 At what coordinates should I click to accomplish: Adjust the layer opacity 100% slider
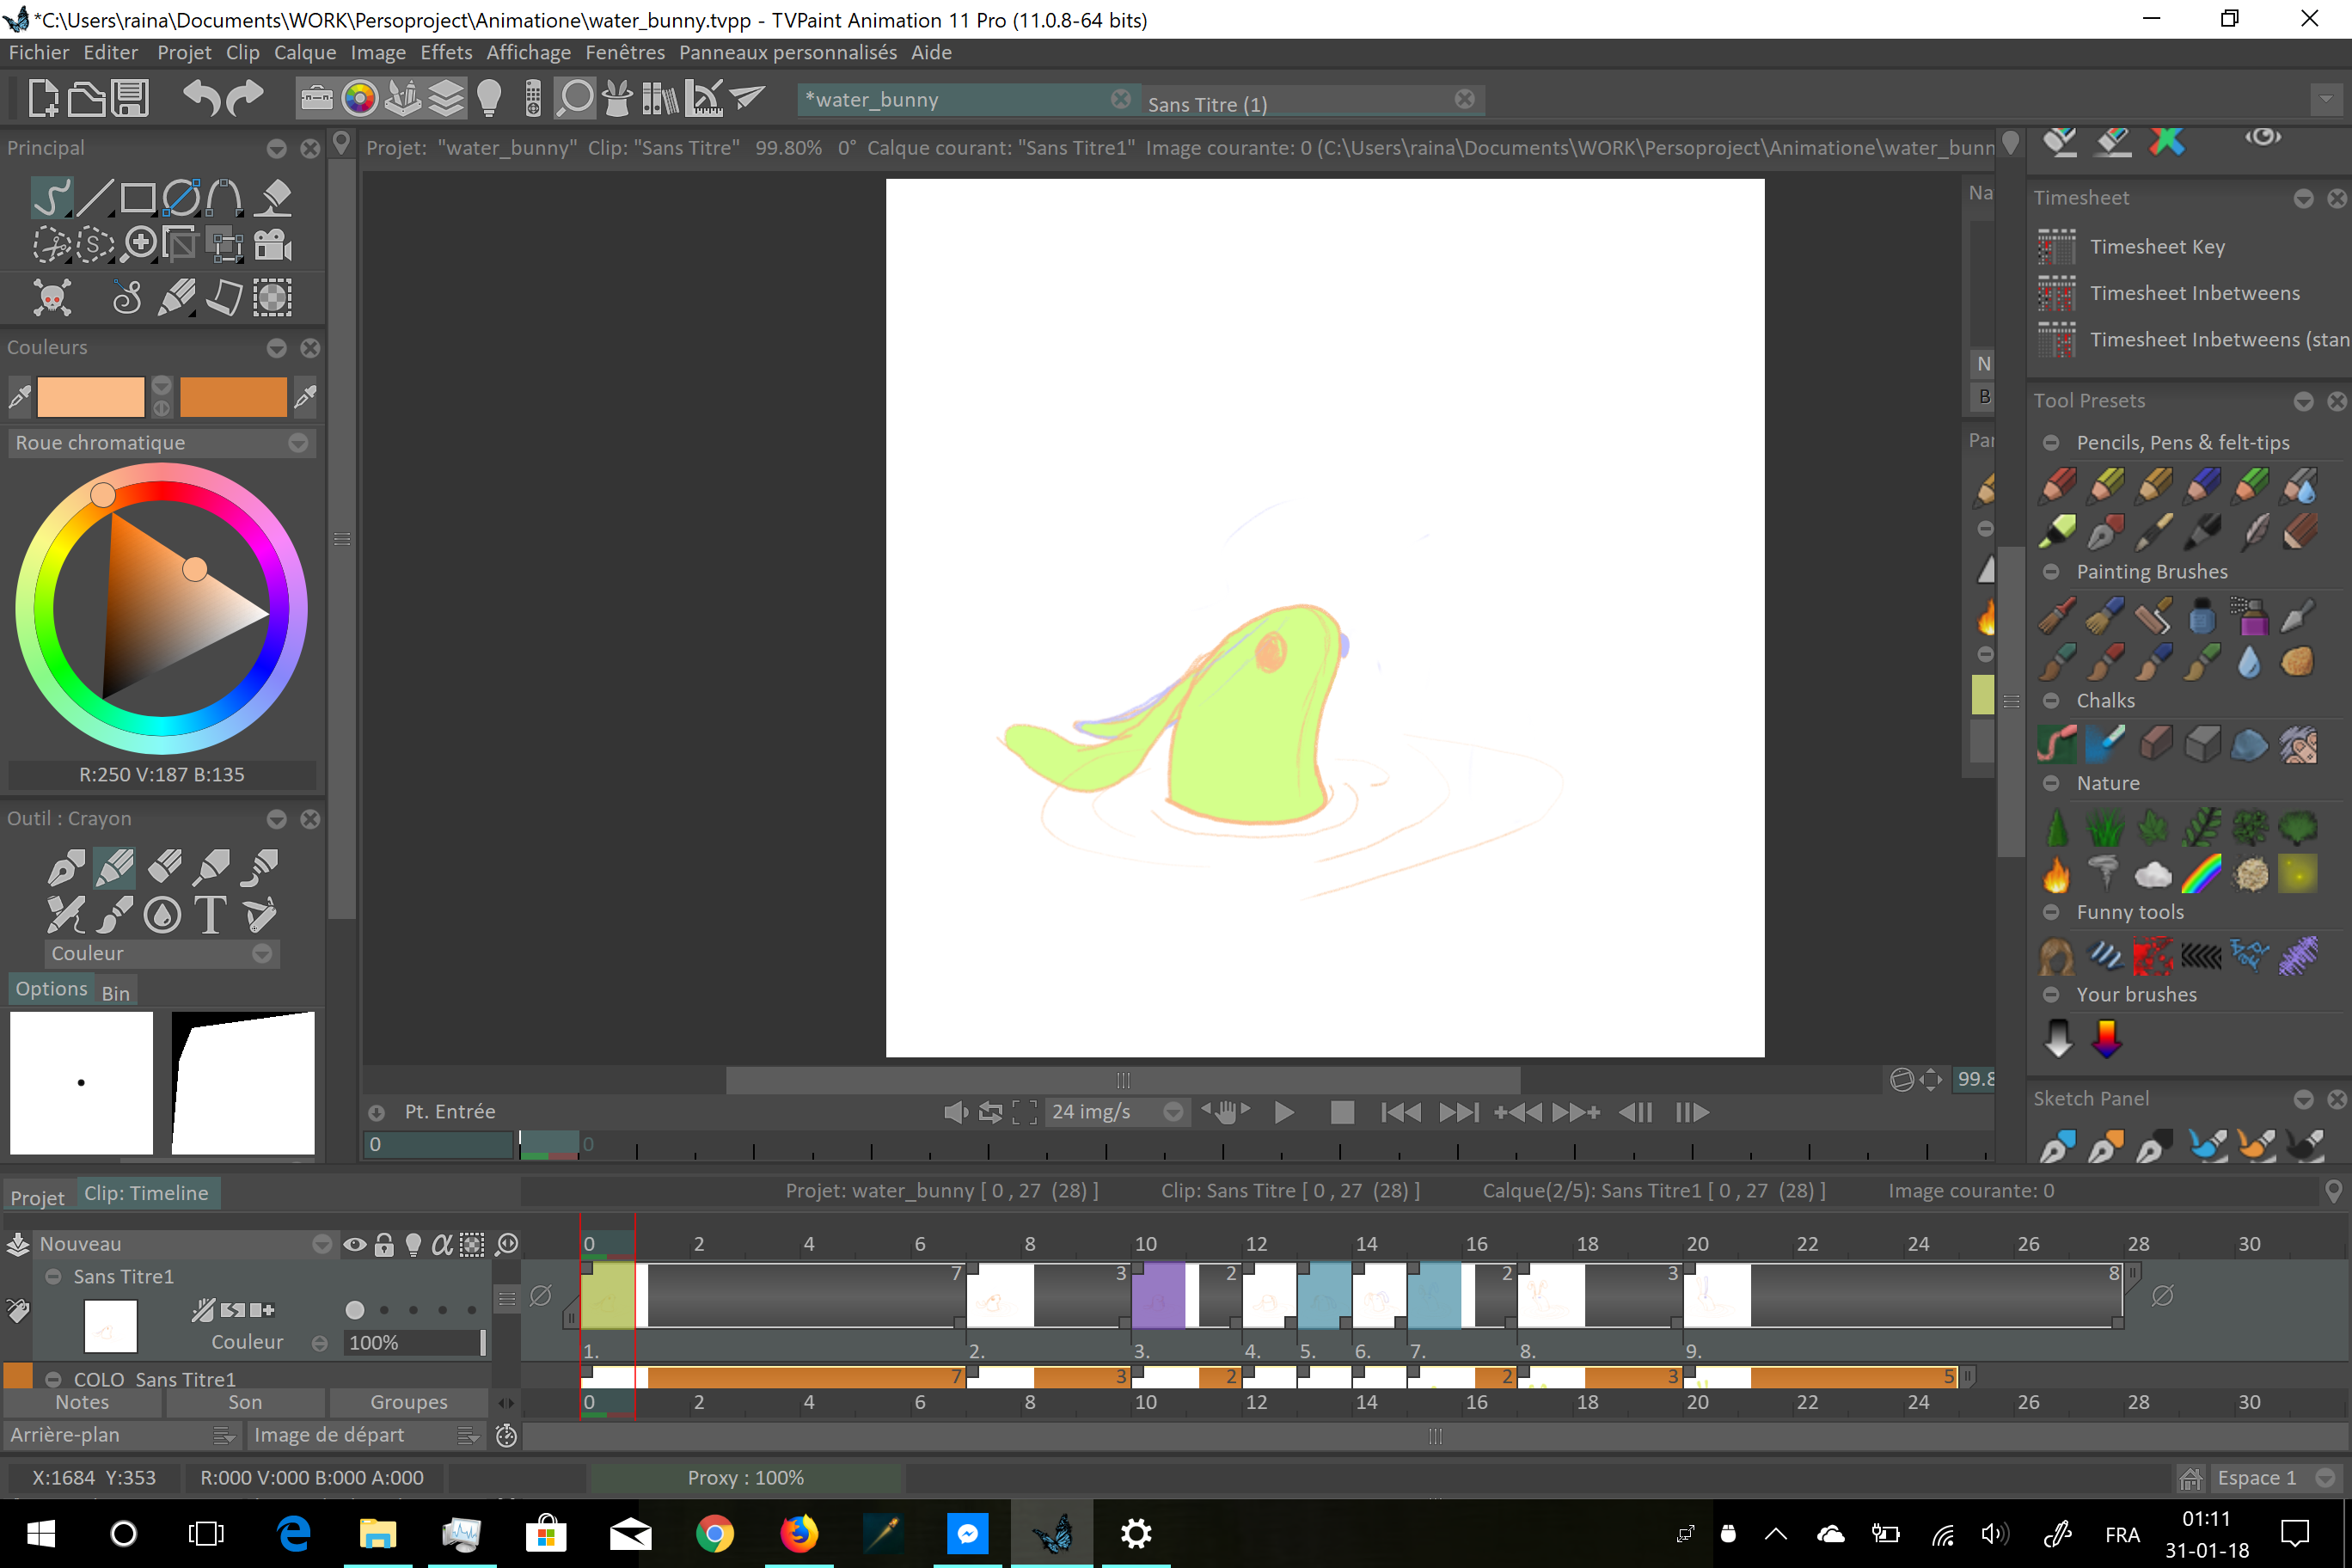point(414,1342)
